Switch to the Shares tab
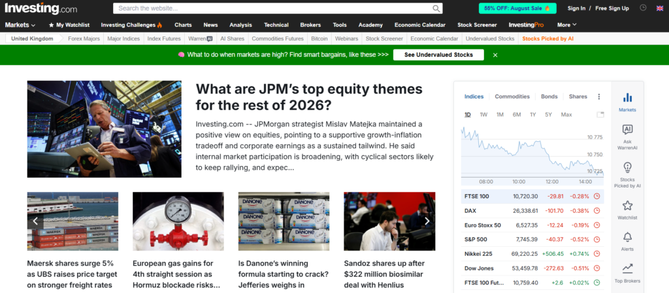Image resolution: width=669 pixels, height=293 pixels. [578, 96]
